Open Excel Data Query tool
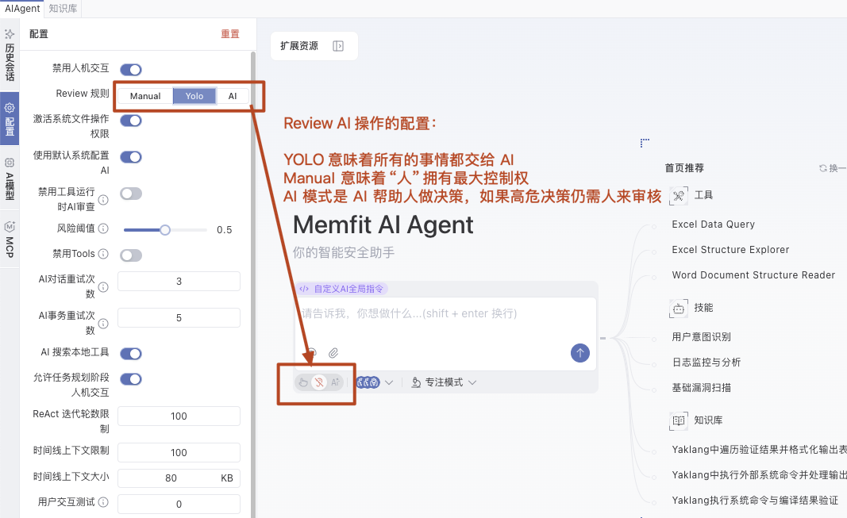This screenshot has width=847, height=518. click(x=713, y=224)
